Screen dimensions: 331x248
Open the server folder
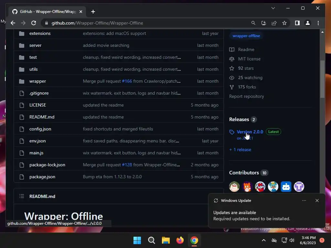pos(35,45)
